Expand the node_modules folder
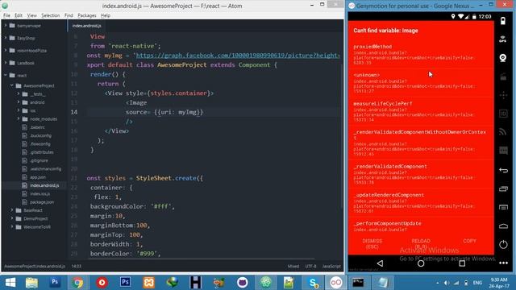This screenshot has width=516, height=290. pyautogui.click(x=19, y=118)
